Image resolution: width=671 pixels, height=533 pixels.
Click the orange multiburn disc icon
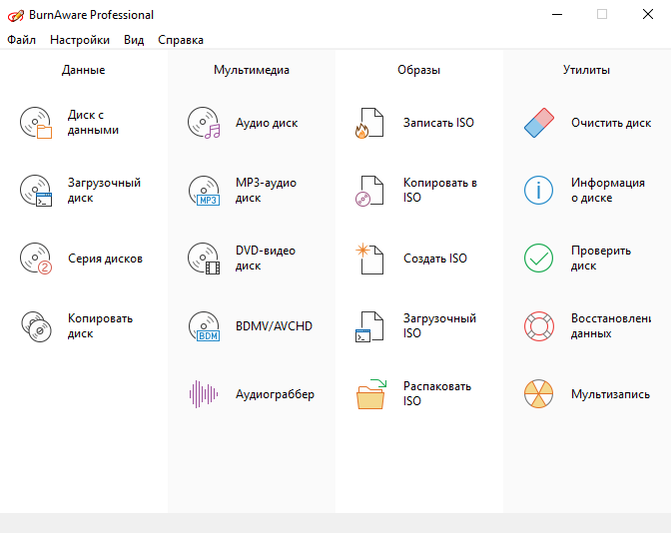[x=539, y=394]
